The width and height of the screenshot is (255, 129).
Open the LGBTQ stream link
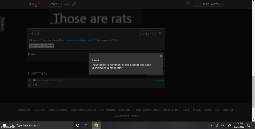click(x=114, y=40)
